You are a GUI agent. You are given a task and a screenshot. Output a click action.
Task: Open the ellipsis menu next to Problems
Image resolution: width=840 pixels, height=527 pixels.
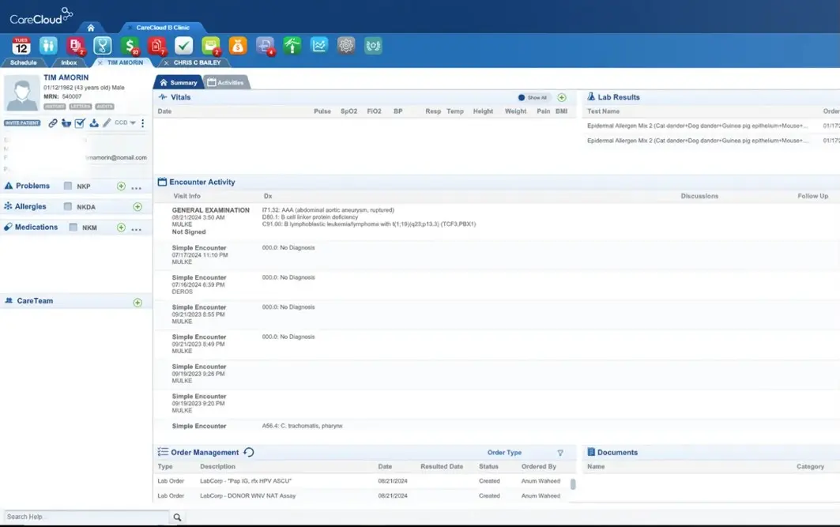point(136,187)
